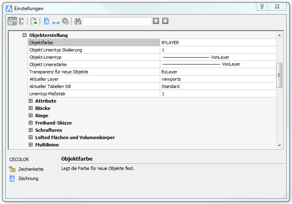Click the scroll down arrow of the list
Screen dimensions: 292x204
pos(279,145)
